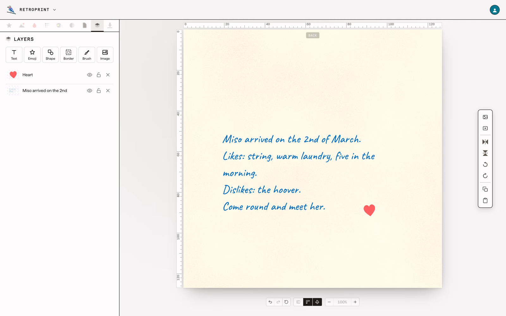Viewport: 506px width, 316px height.
Task: Click the replace image icon
Action: (485, 117)
